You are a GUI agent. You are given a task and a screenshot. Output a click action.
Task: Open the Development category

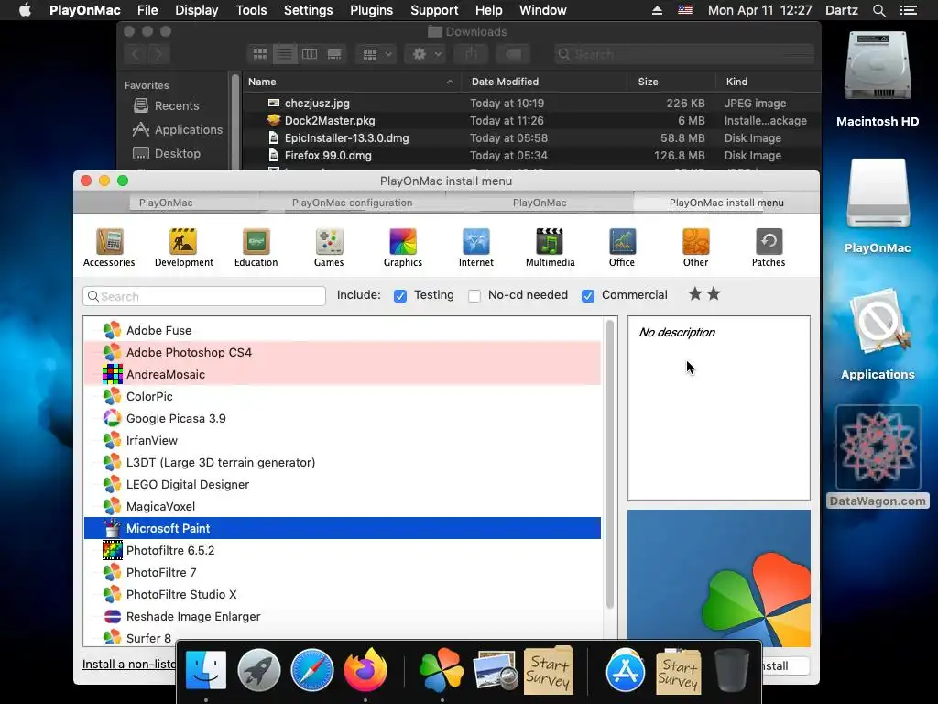pyautogui.click(x=183, y=247)
